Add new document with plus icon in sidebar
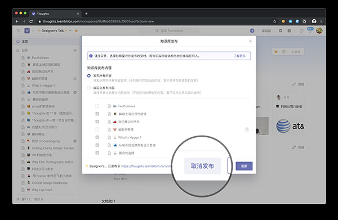 coord(75,50)
